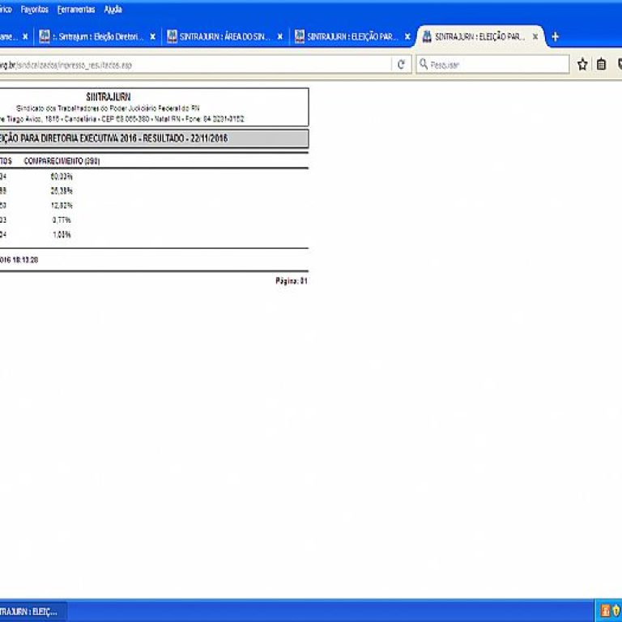Image resolution: width=622 pixels, height=622 pixels.
Task: Reload the page with refresh icon
Action: pos(401,64)
